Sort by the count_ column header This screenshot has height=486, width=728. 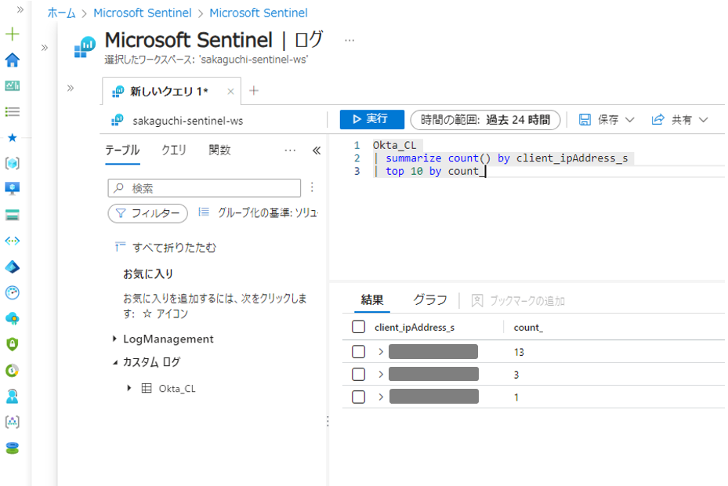pos(528,328)
